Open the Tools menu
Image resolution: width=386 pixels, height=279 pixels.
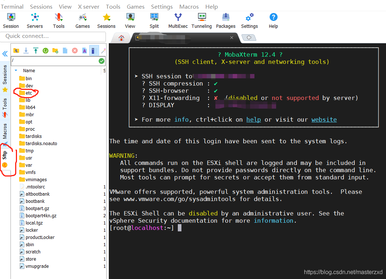click(x=113, y=6)
